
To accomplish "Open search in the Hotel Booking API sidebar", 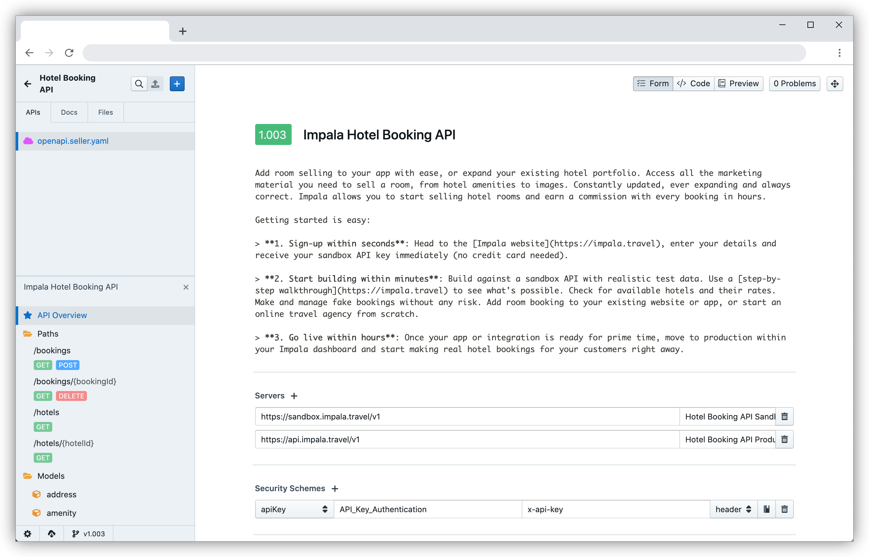I will pos(139,83).
